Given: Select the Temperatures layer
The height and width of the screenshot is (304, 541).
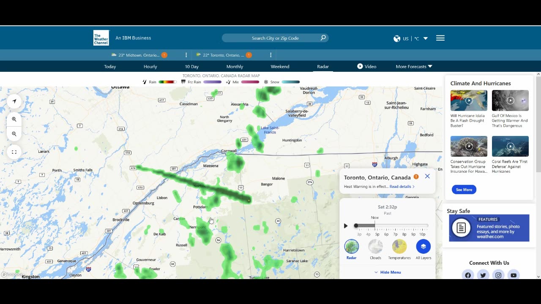Looking at the screenshot, I should (x=399, y=247).
